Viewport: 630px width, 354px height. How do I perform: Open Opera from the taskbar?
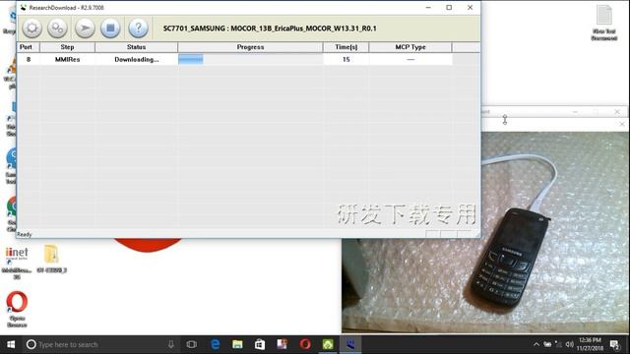305,344
